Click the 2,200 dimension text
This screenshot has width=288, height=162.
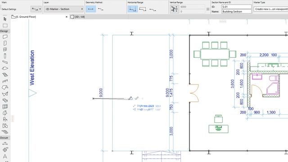pyautogui.click(x=264, y=55)
